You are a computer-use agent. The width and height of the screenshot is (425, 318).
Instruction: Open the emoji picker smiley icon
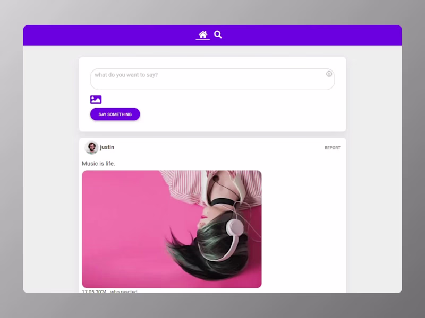point(329,74)
